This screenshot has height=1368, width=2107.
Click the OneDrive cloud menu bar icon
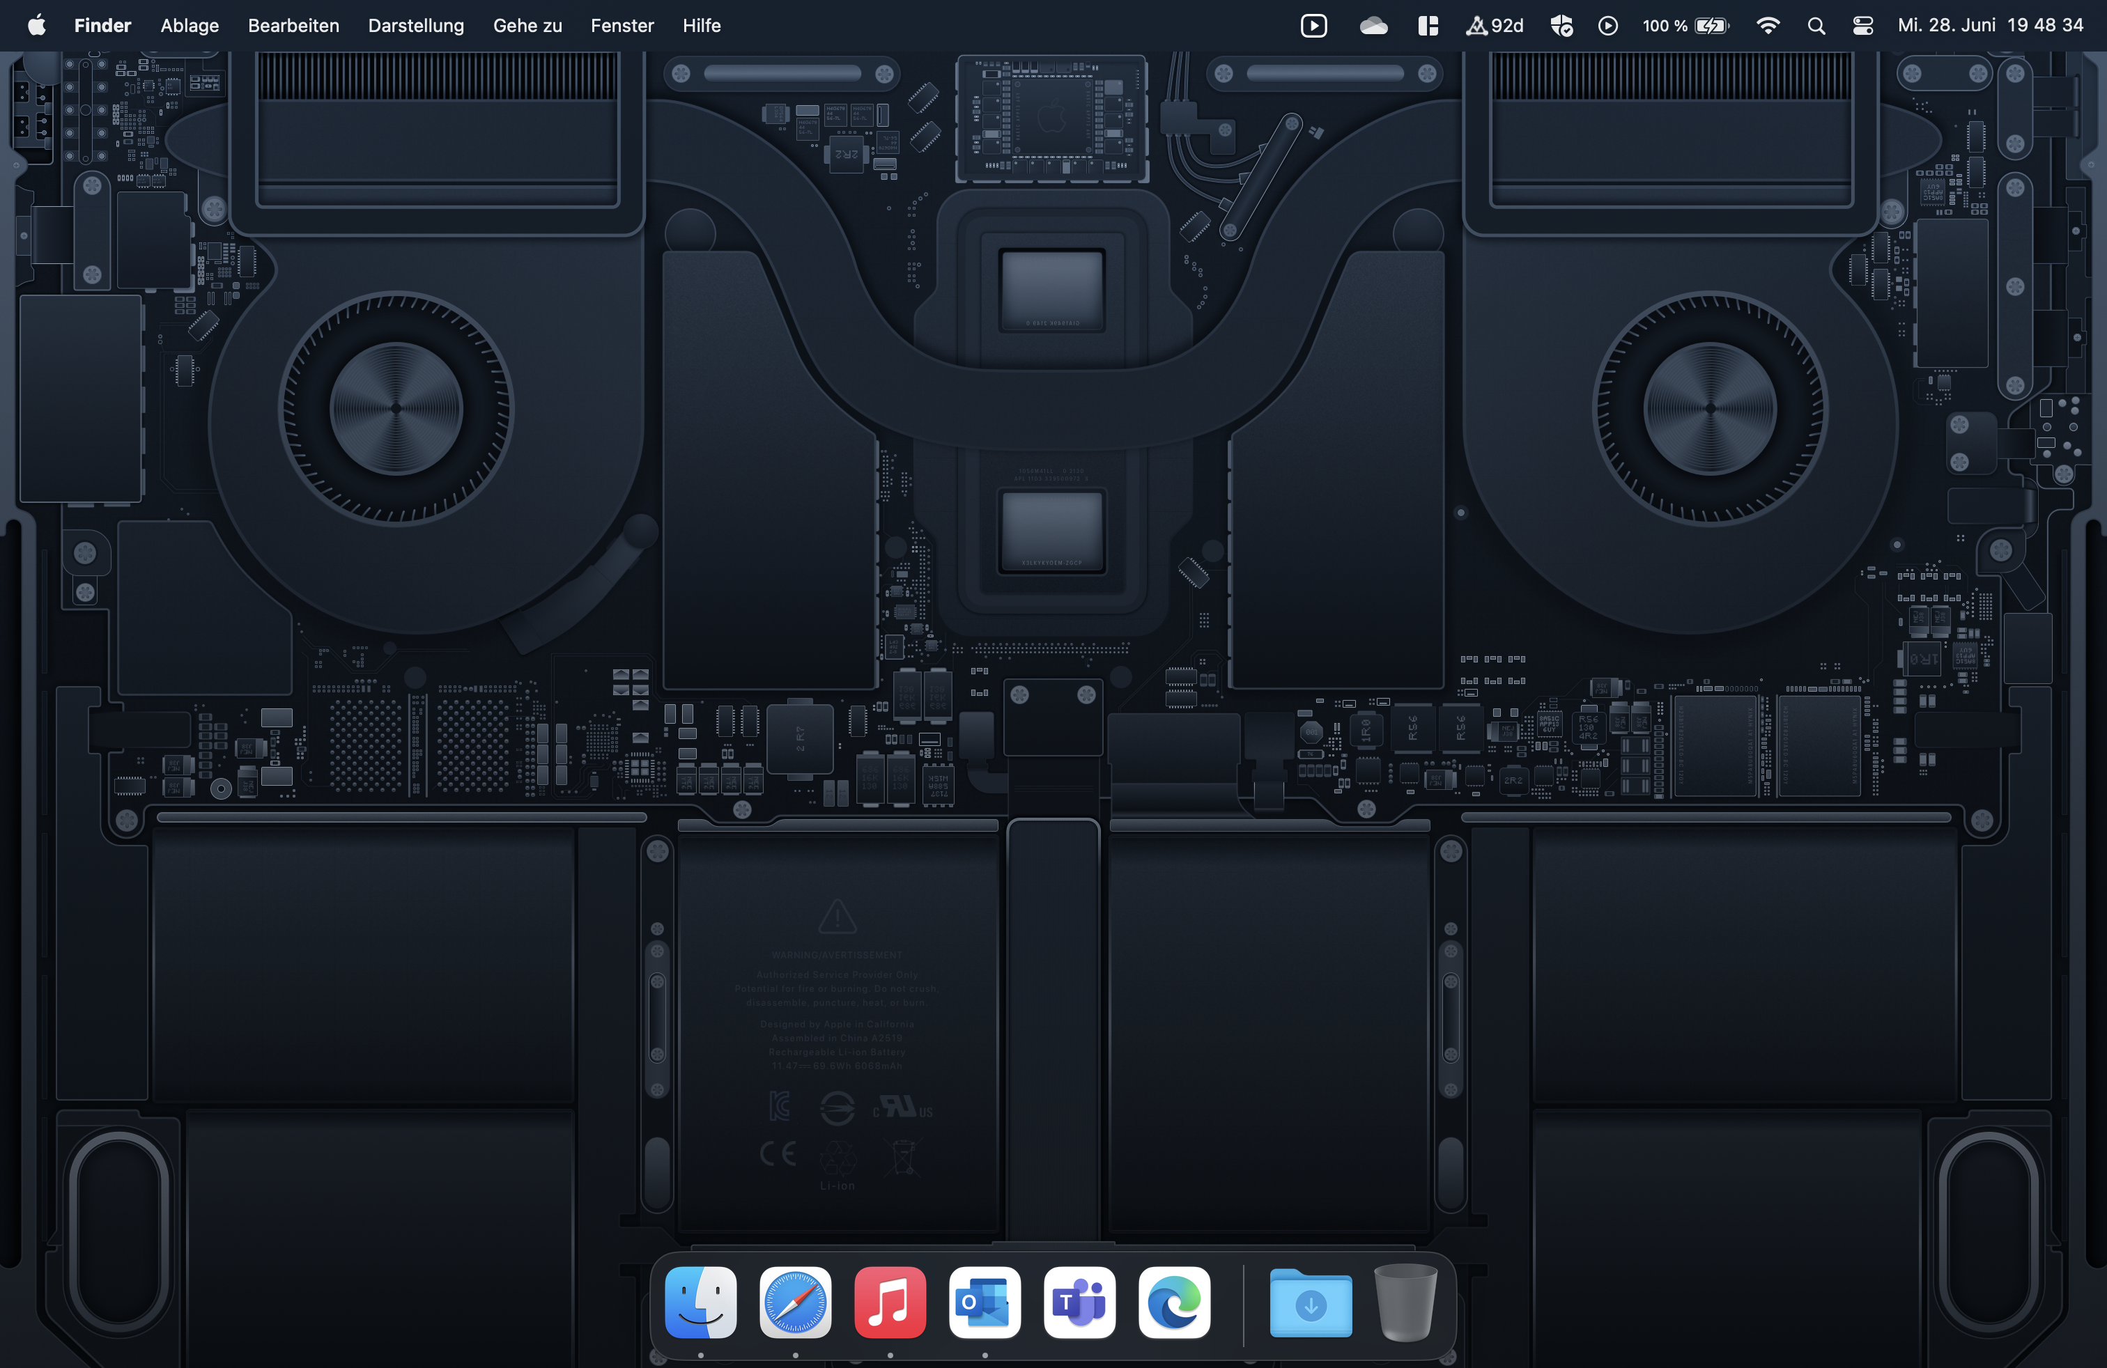coord(1373,26)
